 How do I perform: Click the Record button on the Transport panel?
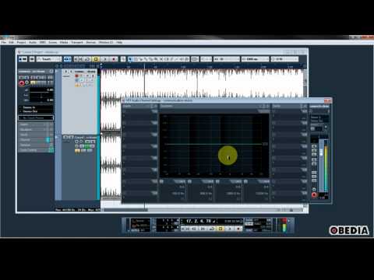coord(238,229)
